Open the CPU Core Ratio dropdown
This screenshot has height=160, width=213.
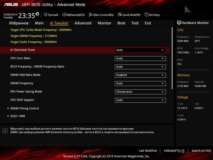(140, 58)
